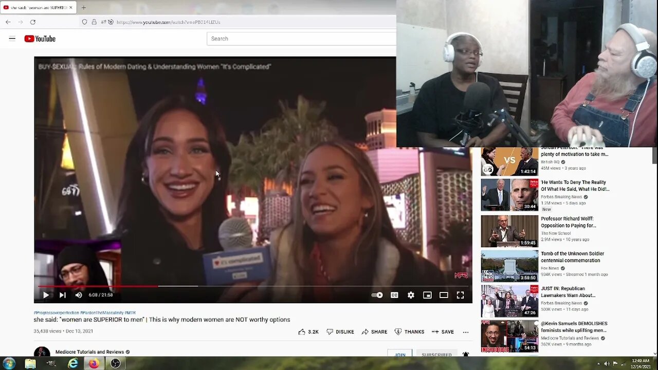
Task: Close the 'she said' browser tab
Action: point(71,8)
